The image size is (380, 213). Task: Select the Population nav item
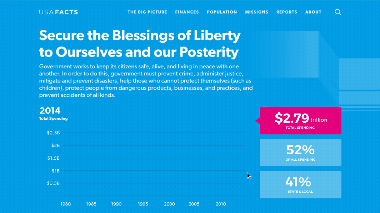(x=222, y=12)
